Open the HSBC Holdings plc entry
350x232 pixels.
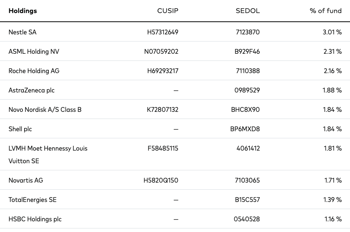tap(35, 219)
